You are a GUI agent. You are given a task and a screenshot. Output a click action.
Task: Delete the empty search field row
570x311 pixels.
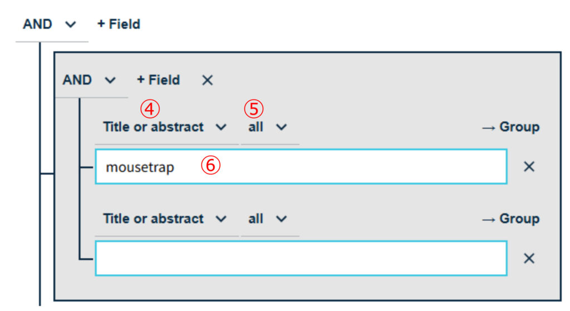tap(529, 258)
